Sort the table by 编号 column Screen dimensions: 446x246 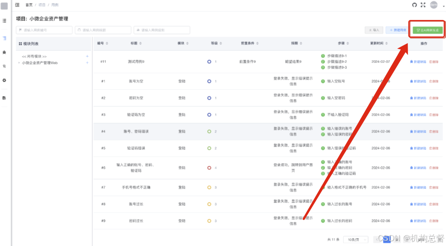pos(107,43)
